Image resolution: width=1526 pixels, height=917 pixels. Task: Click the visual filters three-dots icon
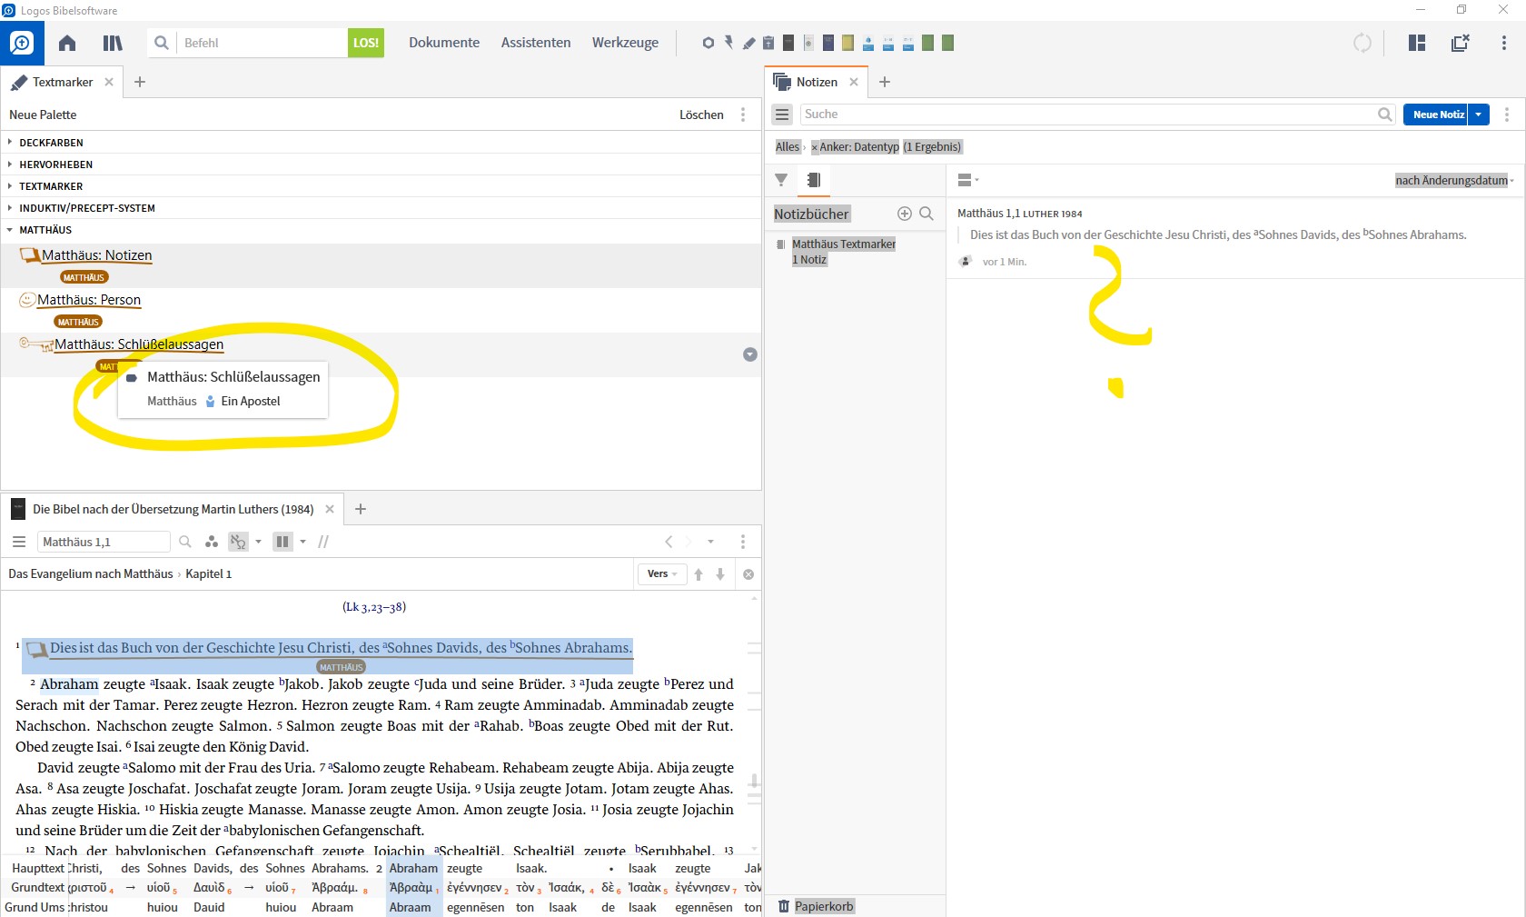click(212, 542)
